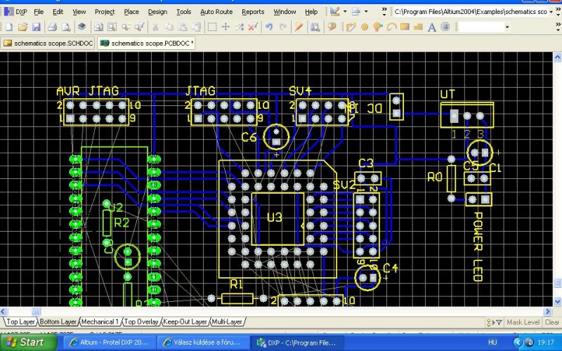The image size is (562, 351).
Task: Open the Help menu
Action: coord(311,12)
